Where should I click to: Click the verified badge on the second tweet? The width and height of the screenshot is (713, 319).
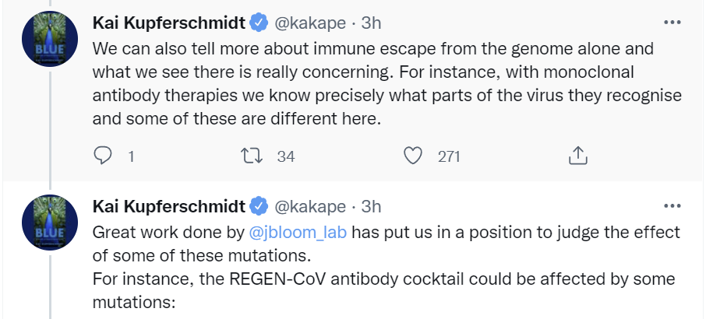259,206
